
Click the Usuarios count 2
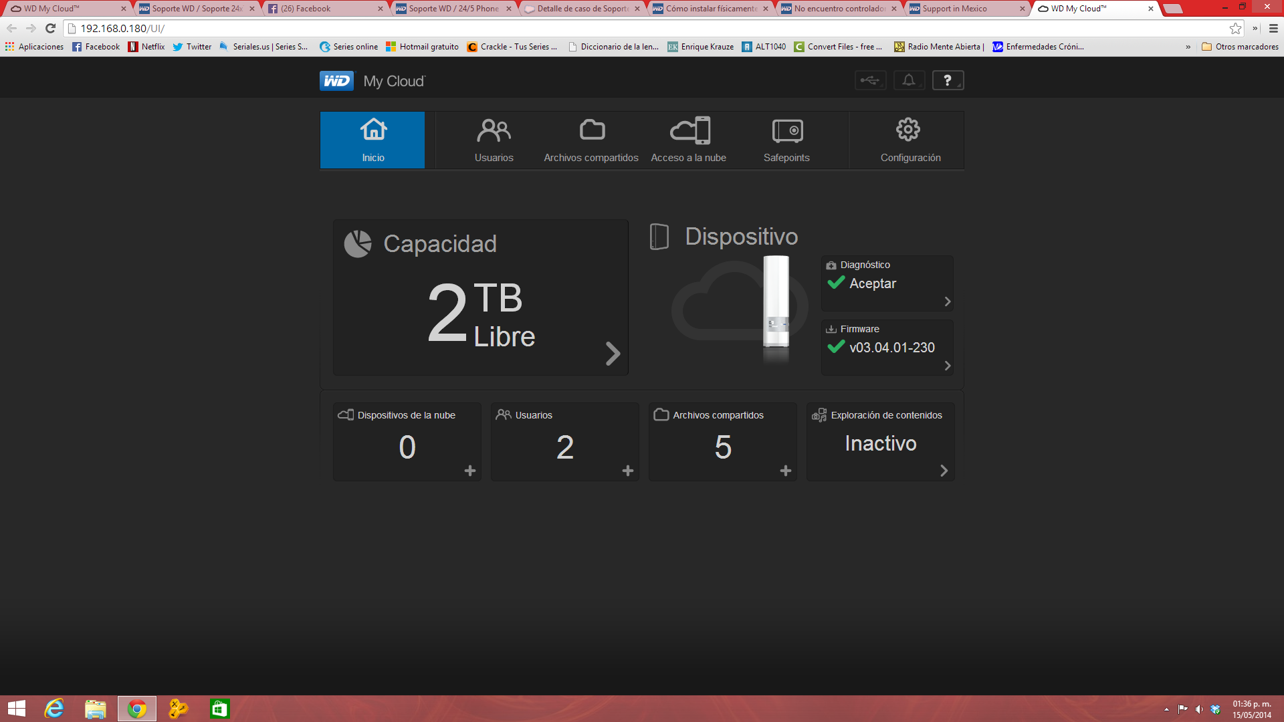coord(565,447)
